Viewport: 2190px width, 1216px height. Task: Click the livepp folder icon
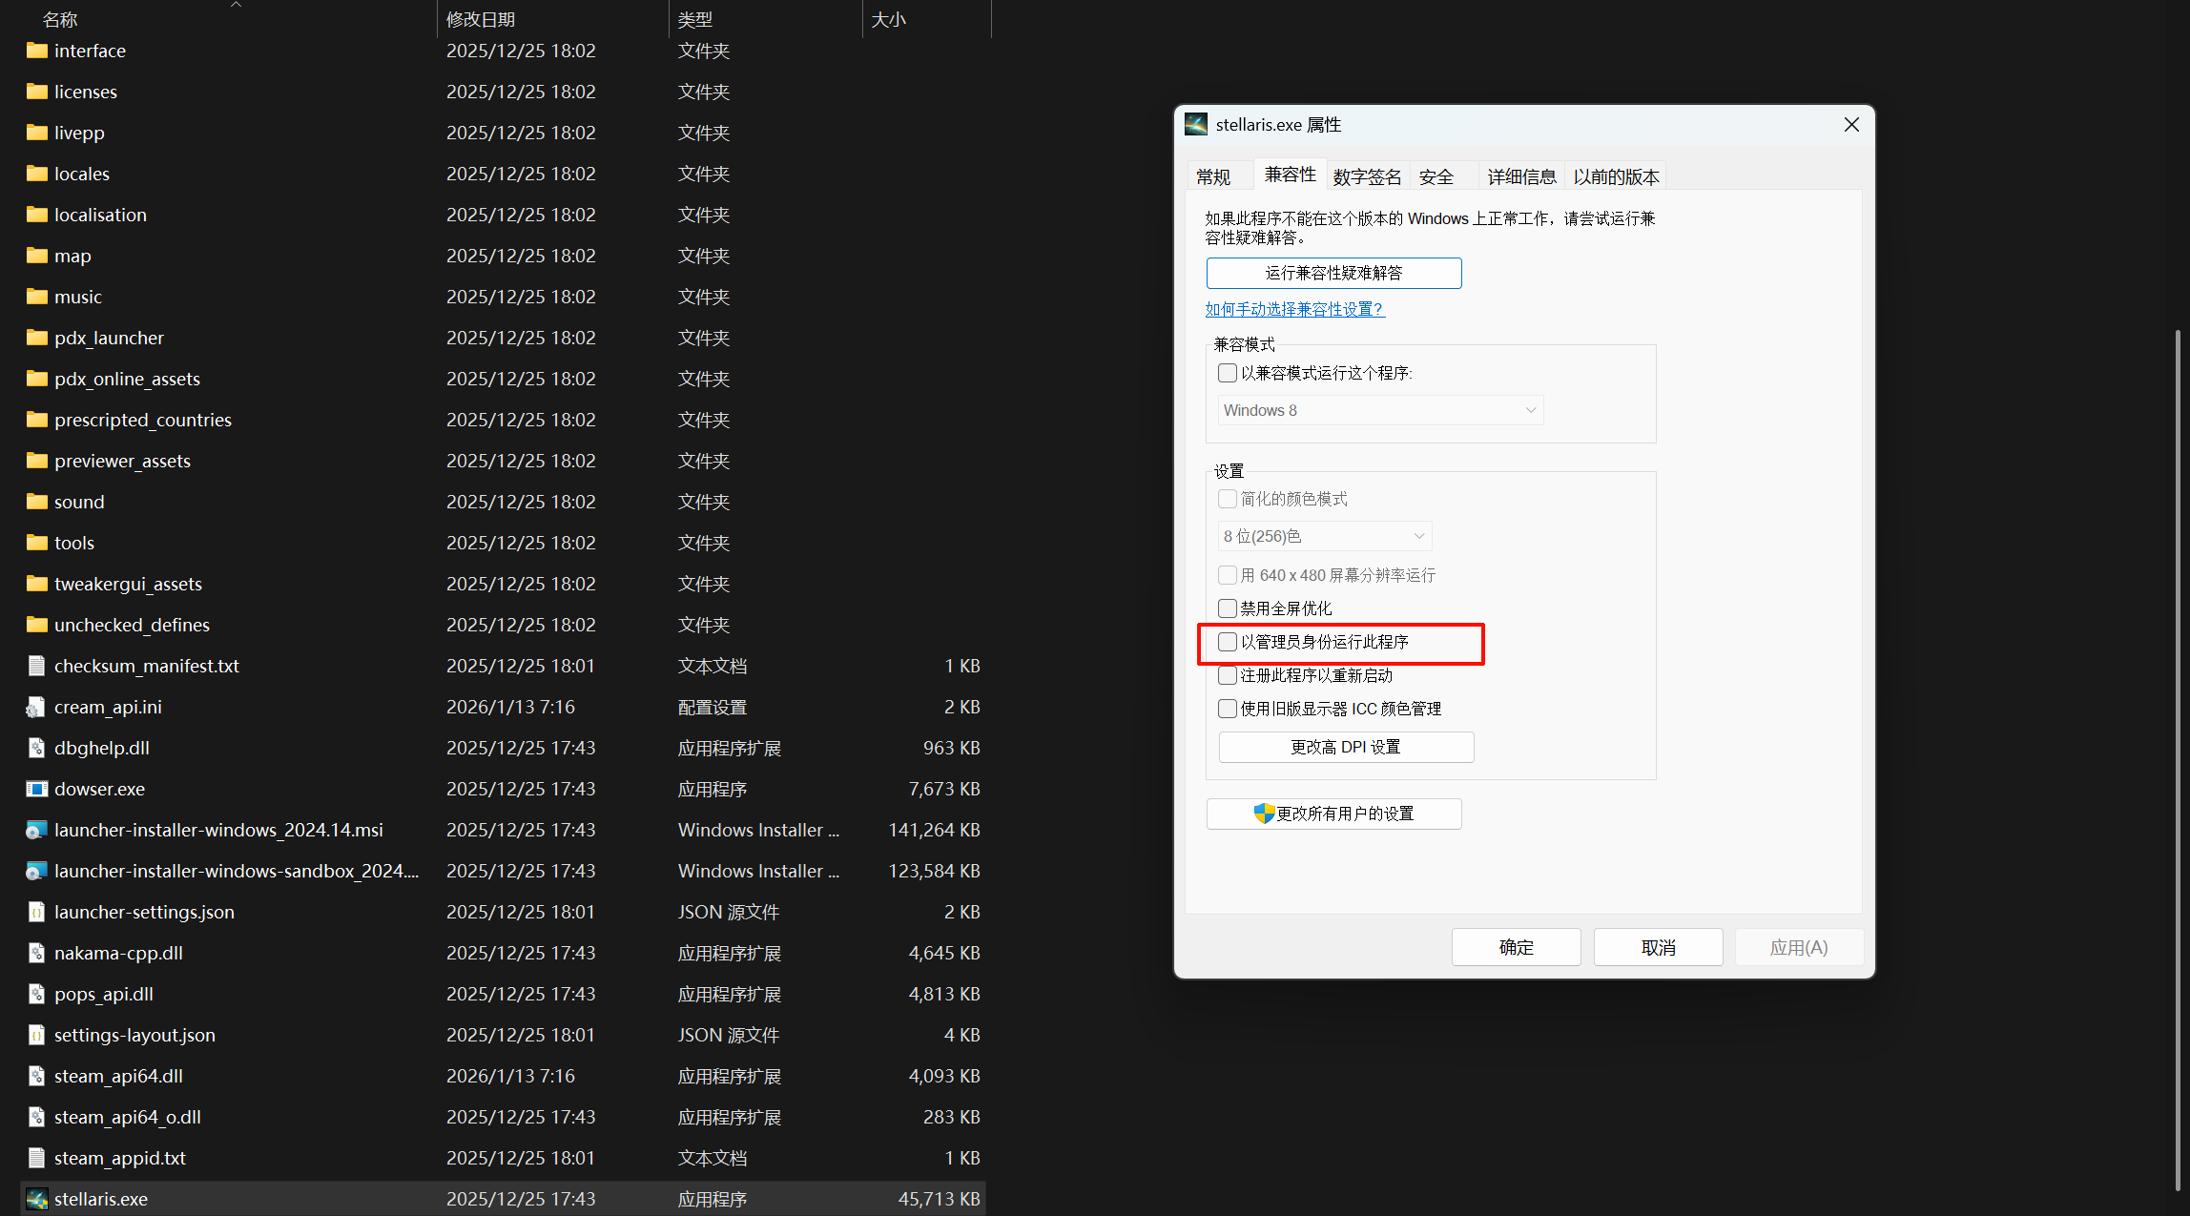point(37,133)
